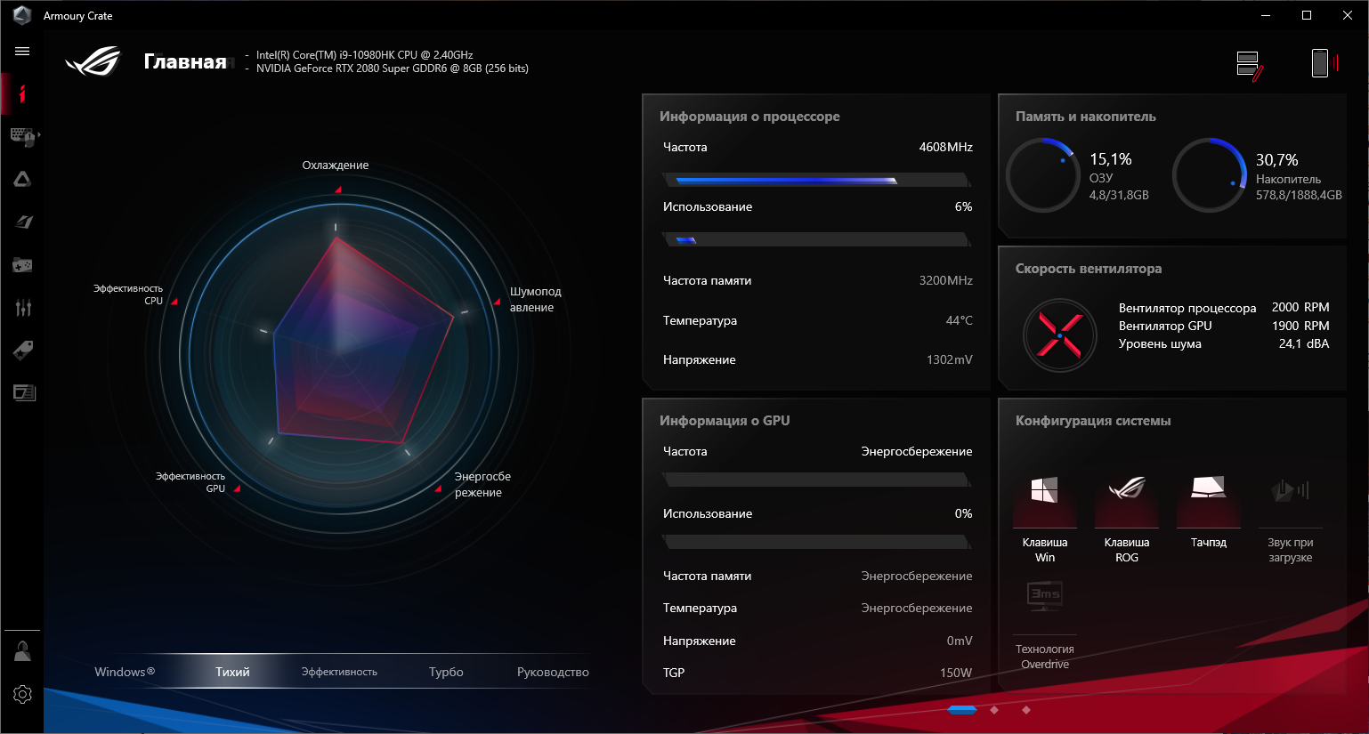Toggle Overdrive technology (Технология Overdrive)
Screen dimensions: 1369x734
point(1045,625)
